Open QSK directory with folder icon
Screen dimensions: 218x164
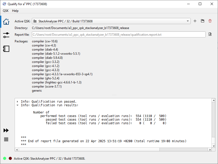203,21
